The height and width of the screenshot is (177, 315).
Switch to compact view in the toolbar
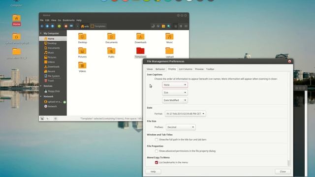(x=186, y=26)
